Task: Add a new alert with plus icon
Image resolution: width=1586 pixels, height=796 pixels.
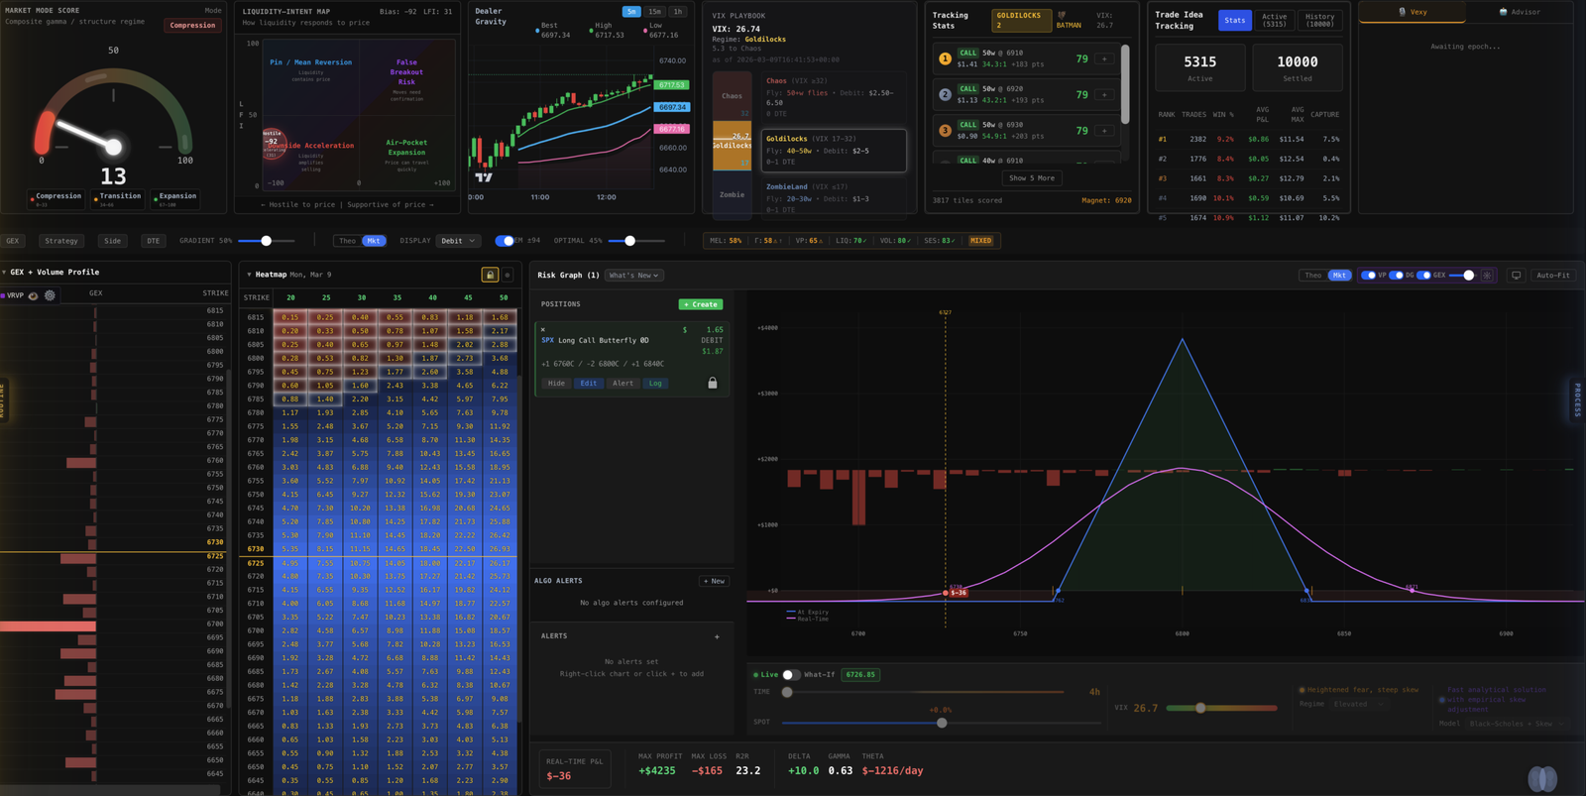Action: (717, 636)
